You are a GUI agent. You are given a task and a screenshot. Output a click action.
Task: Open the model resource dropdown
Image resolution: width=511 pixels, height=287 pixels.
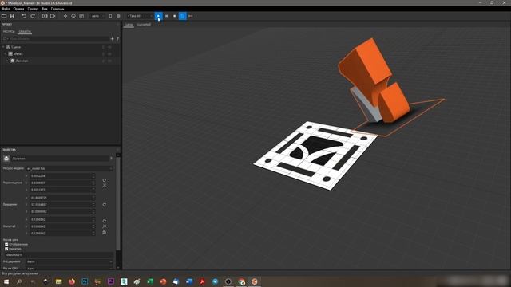[x=69, y=168]
